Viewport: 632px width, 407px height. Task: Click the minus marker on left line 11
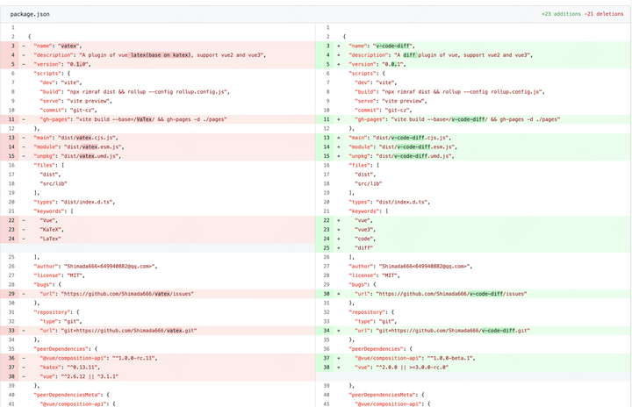tap(24, 118)
